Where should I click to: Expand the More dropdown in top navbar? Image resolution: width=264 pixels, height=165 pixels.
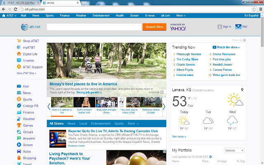click(x=181, y=16)
